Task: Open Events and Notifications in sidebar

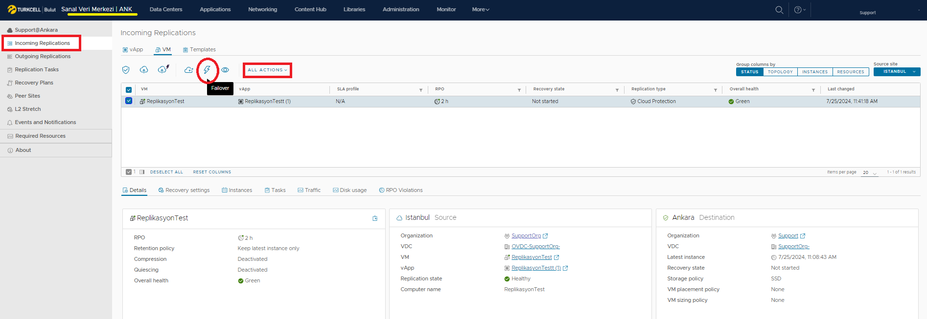Action: pos(46,123)
